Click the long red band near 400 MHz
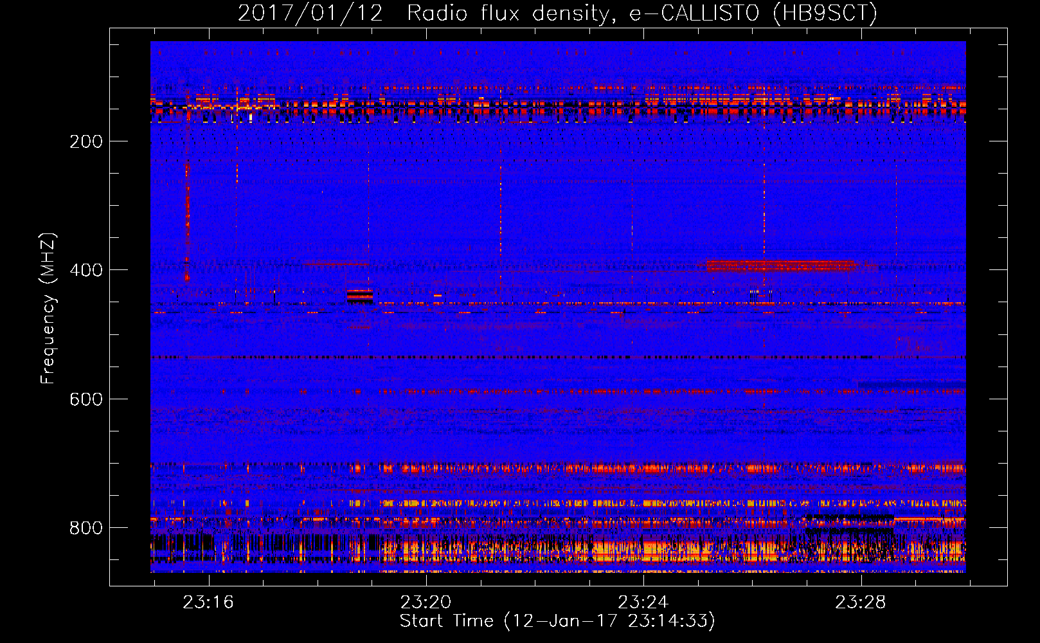The height and width of the screenshot is (643, 1040). (782, 266)
